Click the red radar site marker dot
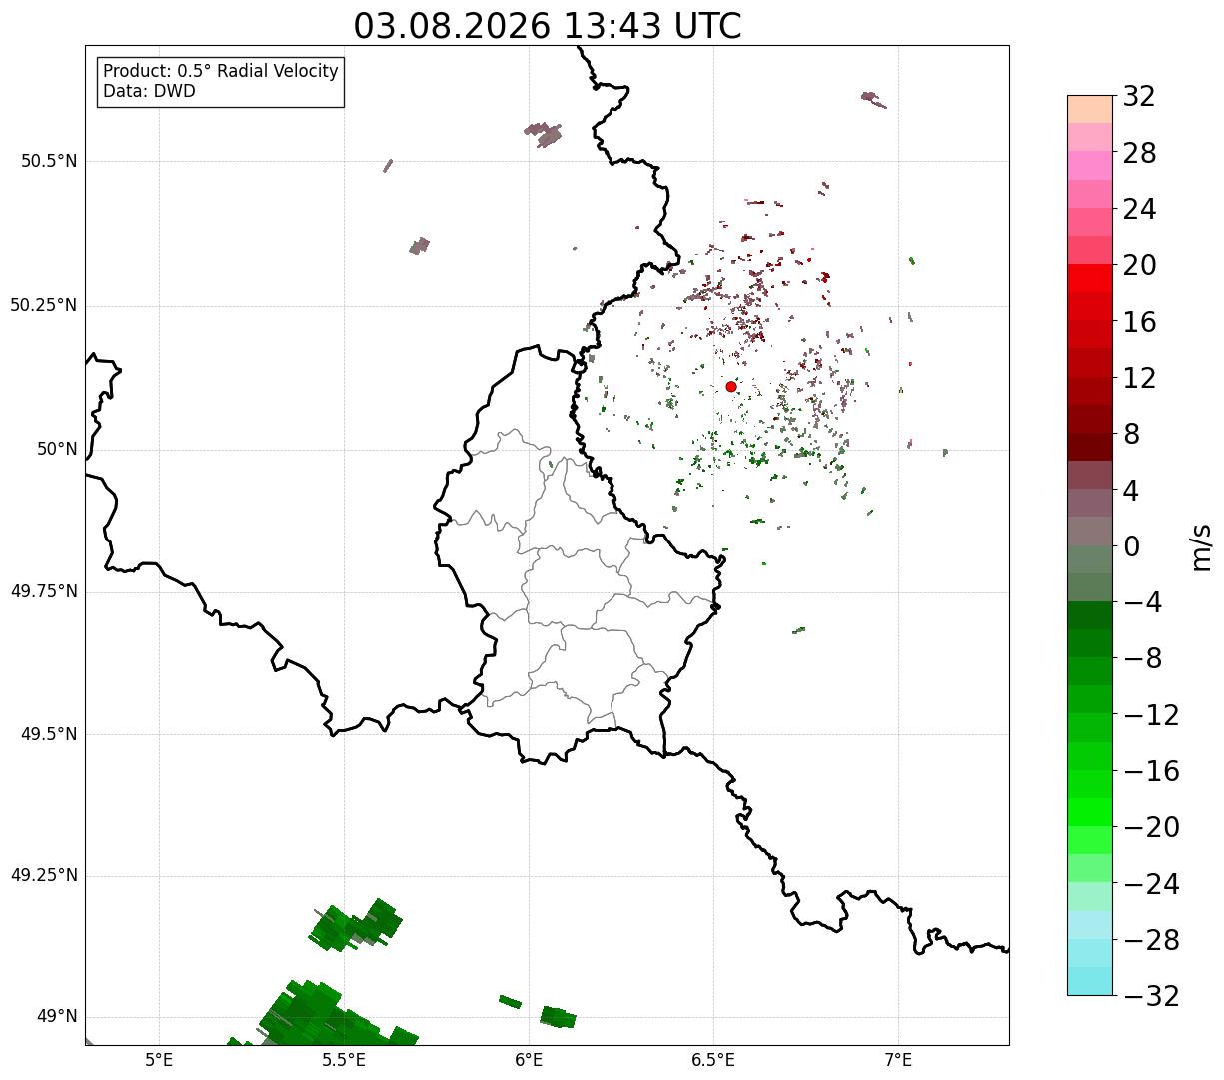The height and width of the screenshot is (1080, 1224). tap(731, 386)
